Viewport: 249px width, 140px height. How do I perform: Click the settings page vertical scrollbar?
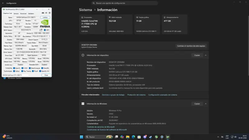point(248,46)
